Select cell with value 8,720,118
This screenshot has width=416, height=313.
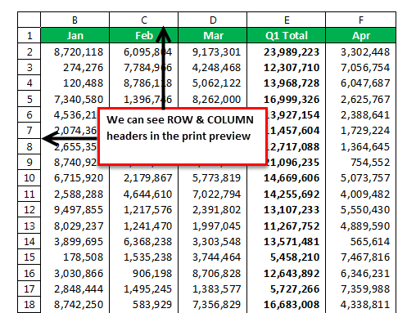[75, 51]
